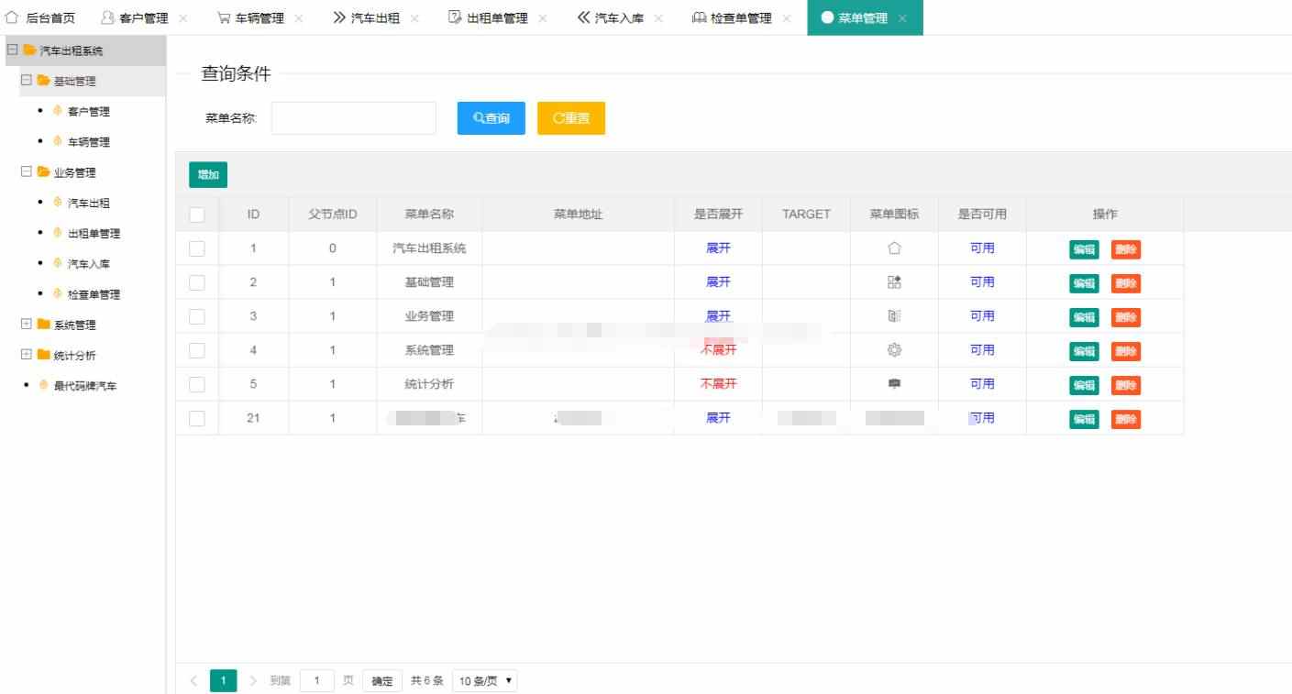Click 编辑 for 统计分析 table row
This screenshot has height=694, width=1292.
[x=1084, y=385]
